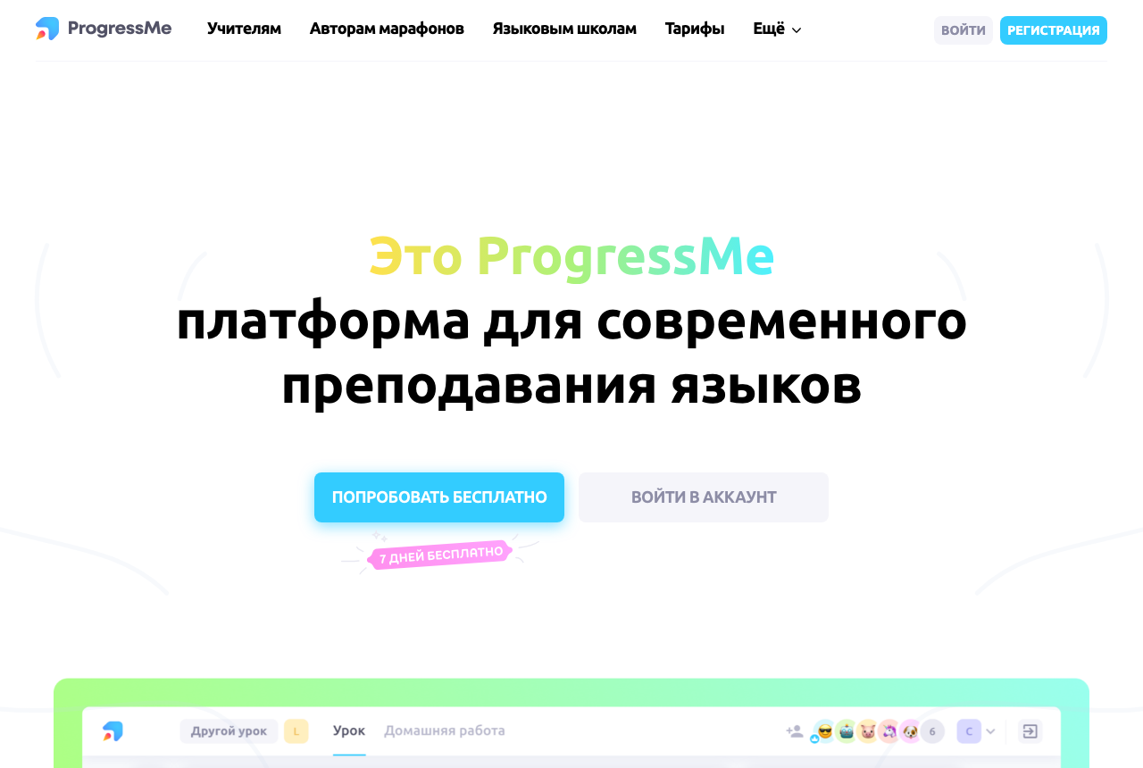The image size is (1143, 768).
Task: Select Другой урок in preview
Action: (x=229, y=731)
